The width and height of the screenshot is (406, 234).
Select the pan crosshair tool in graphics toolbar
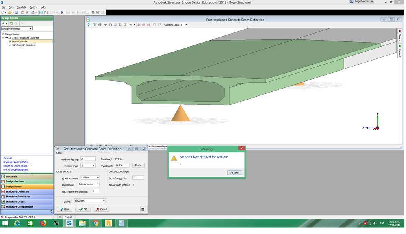[x=106, y=25]
